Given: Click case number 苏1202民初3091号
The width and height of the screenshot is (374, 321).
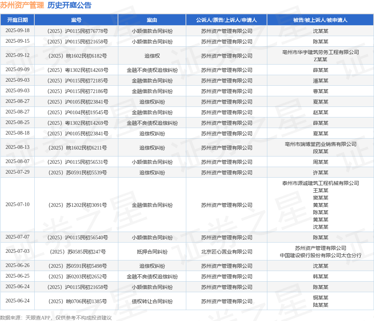Looking at the screenshot, I should 78,205.
